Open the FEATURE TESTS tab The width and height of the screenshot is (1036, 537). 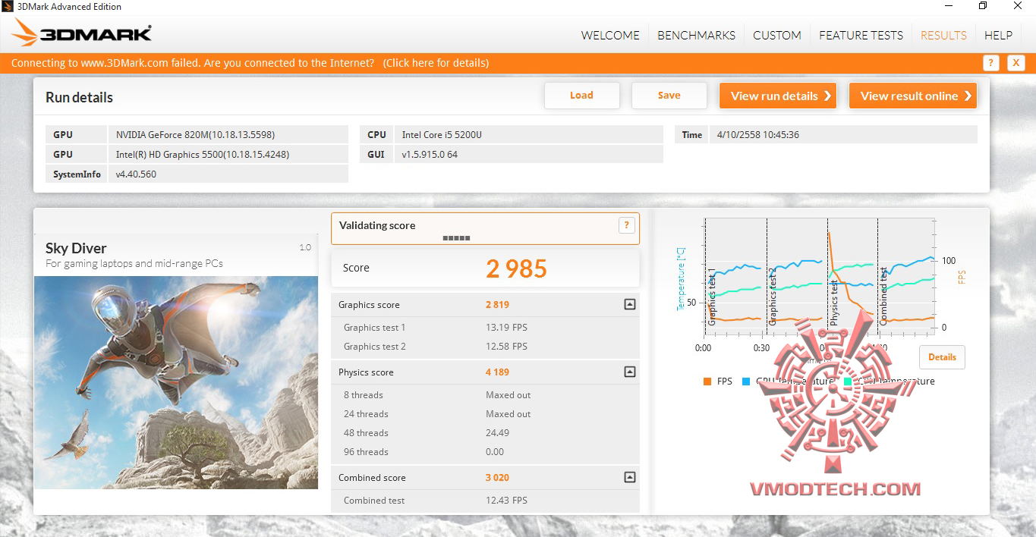(x=861, y=35)
